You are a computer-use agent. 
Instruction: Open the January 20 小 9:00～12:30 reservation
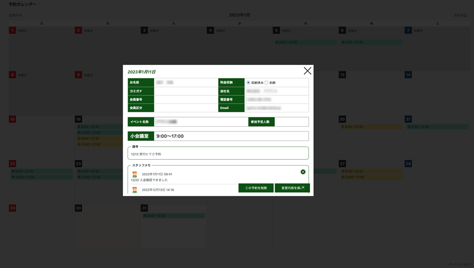pos(371,127)
